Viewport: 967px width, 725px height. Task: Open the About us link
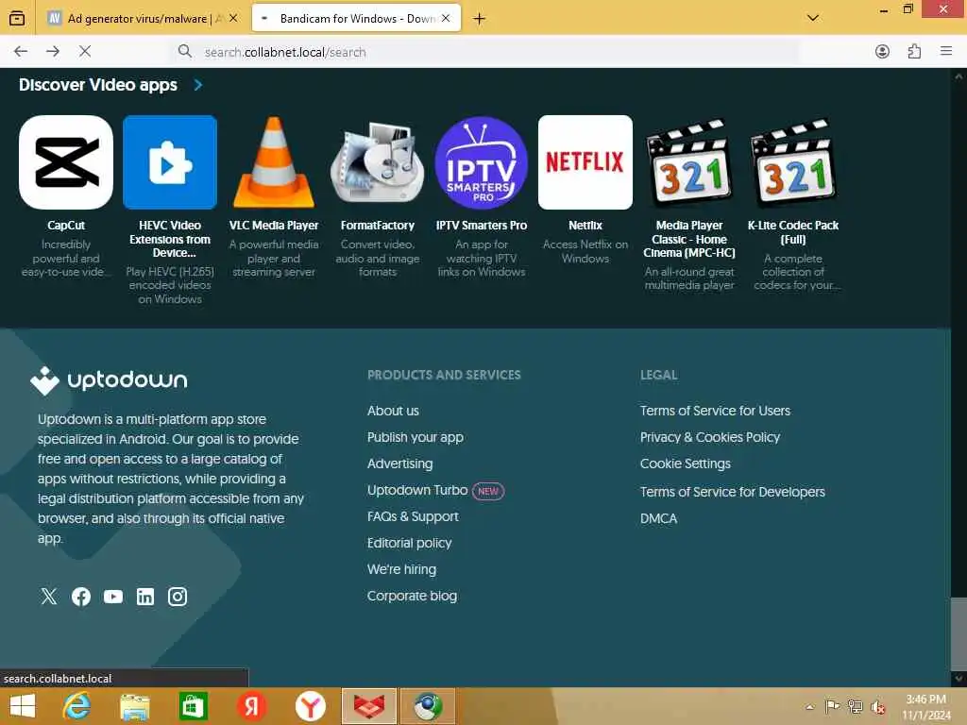click(x=393, y=411)
